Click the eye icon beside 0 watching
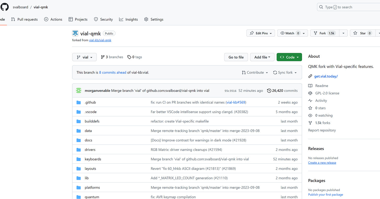Screen dimensions: 380x199 [x=310, y=115]
